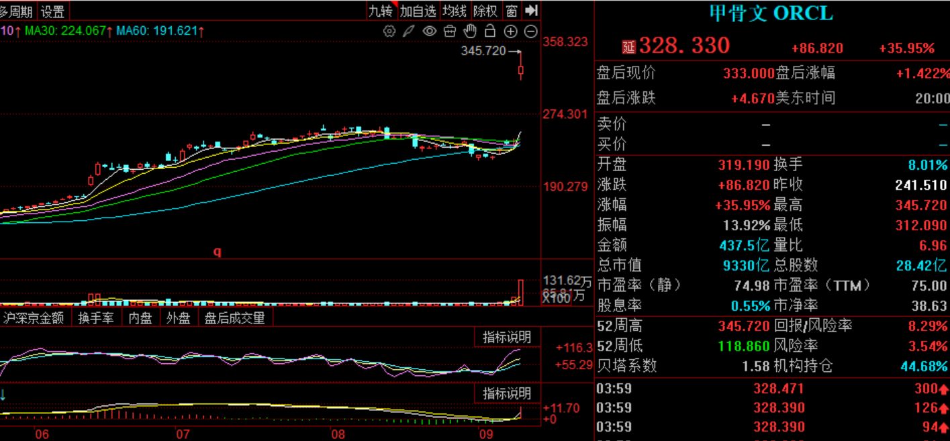The image size is (950, 441).
Task: Click the tall red volume bar
Action: pyautogui.click(x=520, y=292)
